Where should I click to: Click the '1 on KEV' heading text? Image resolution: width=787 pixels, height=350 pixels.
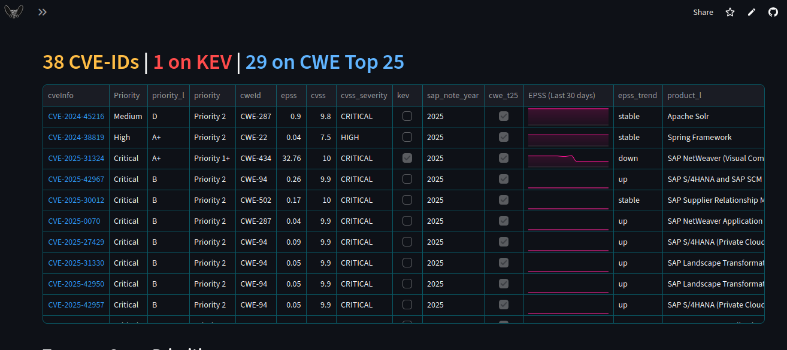192,62
